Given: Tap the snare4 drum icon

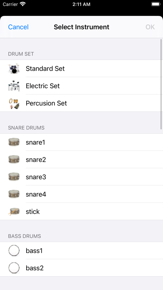Looking at the screenshot, I should [x=14, y=194].
